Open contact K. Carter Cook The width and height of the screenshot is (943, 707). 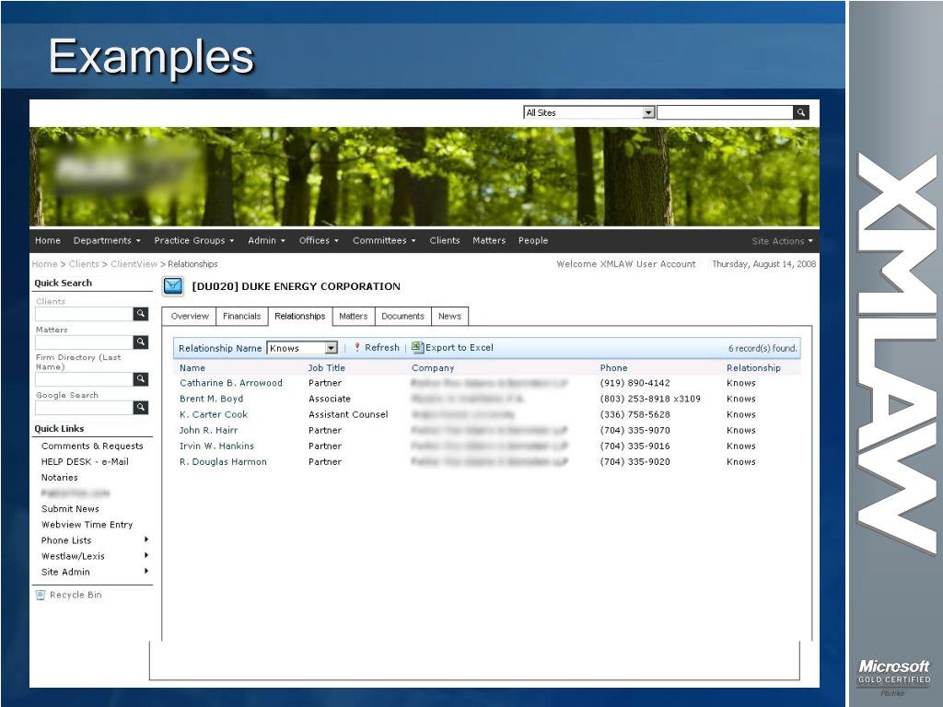coord(214,414)
